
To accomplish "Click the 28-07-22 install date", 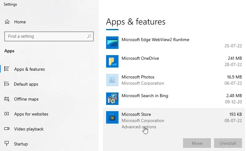I will [x=233, y=64].
